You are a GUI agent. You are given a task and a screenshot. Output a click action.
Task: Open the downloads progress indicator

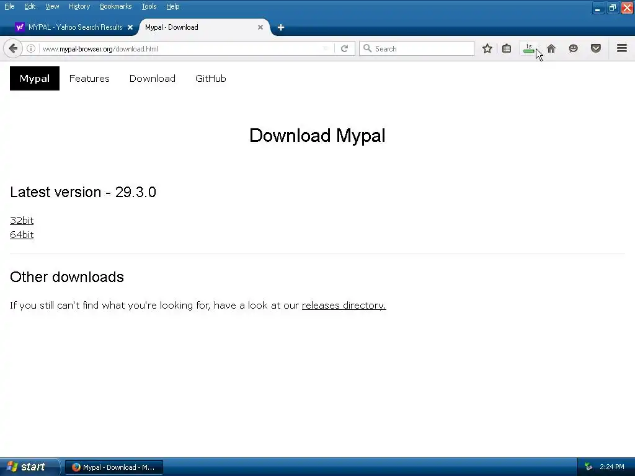pos(528,48)
